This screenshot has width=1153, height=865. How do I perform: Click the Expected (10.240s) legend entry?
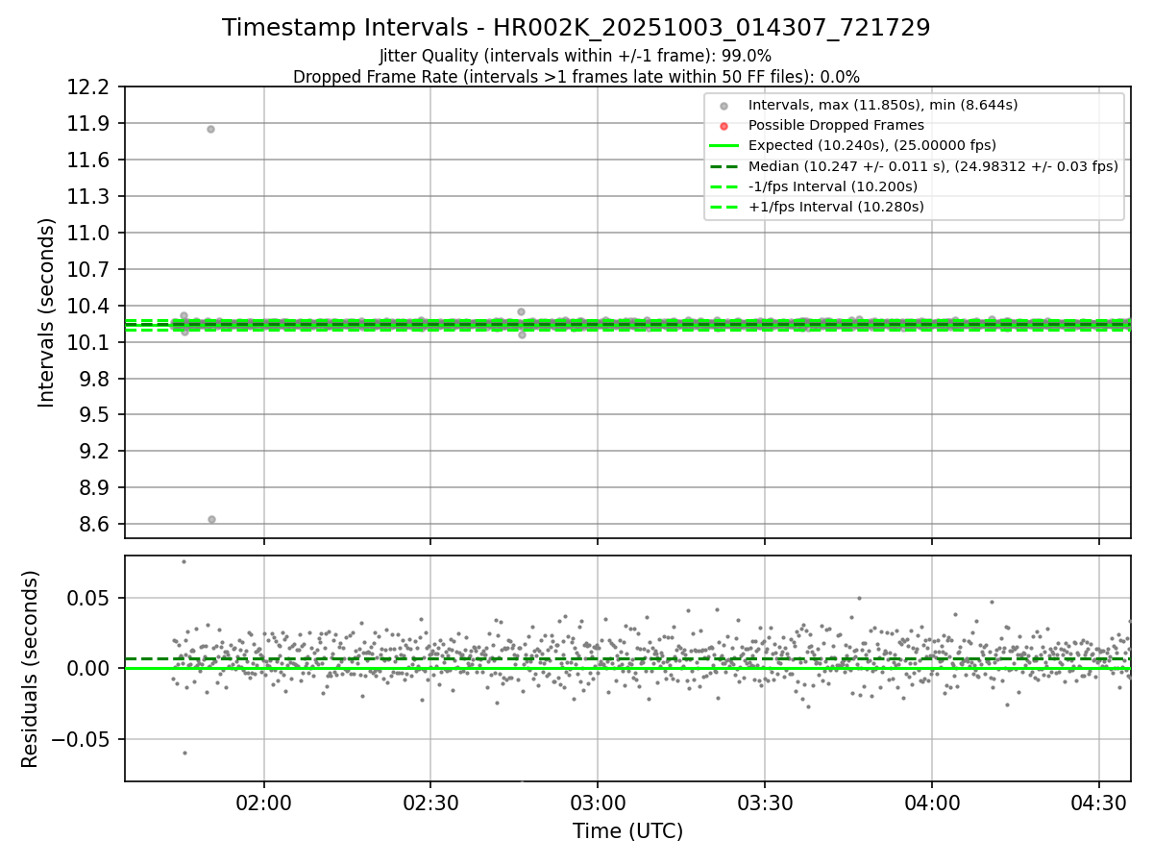point(872,145)
